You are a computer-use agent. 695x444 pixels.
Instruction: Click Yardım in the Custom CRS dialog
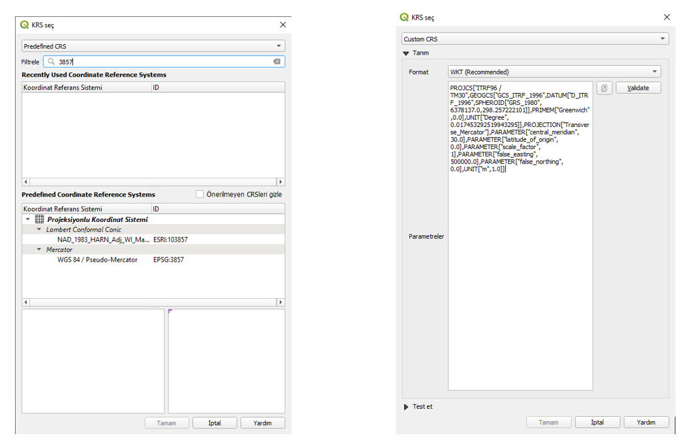click(646, 423)
